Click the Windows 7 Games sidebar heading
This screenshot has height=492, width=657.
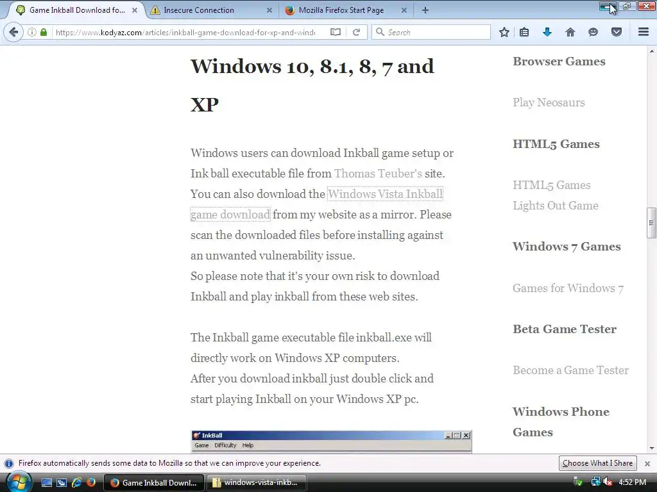(x=567, y=247)
